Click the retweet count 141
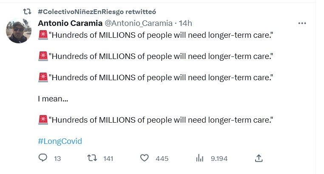 click(x=108, y=159)
